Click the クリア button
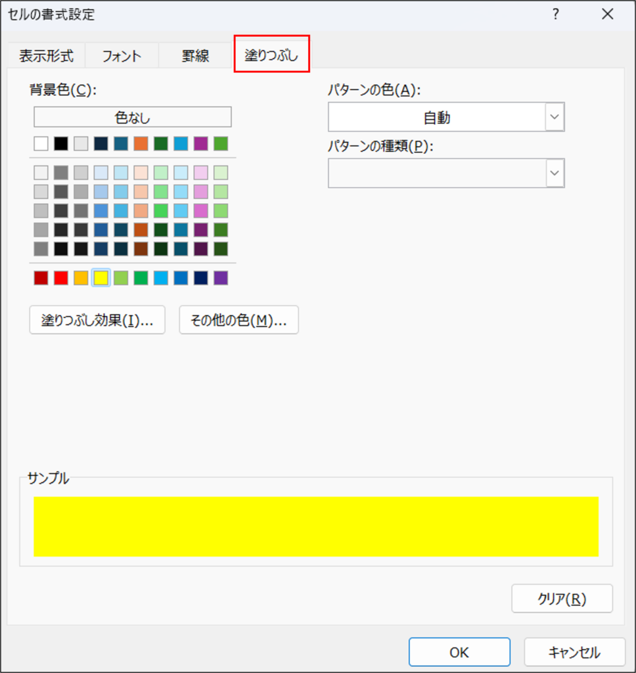This screenshot has height=673, width=636. coord(562,598)
